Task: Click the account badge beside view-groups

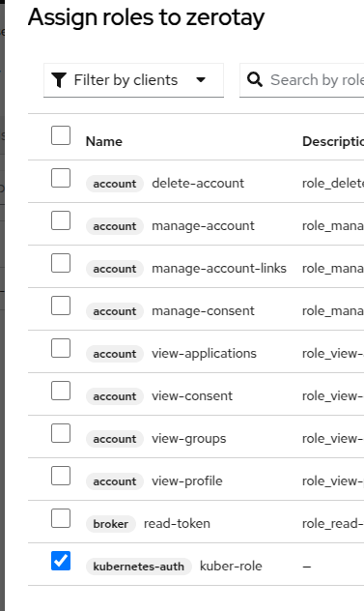Action: pyautogui.click(x=115, y=439)
